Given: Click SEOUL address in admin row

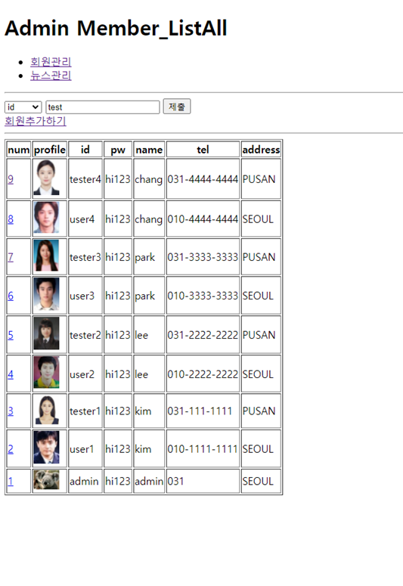Looking at the screenshot, I should pos(258,482).
